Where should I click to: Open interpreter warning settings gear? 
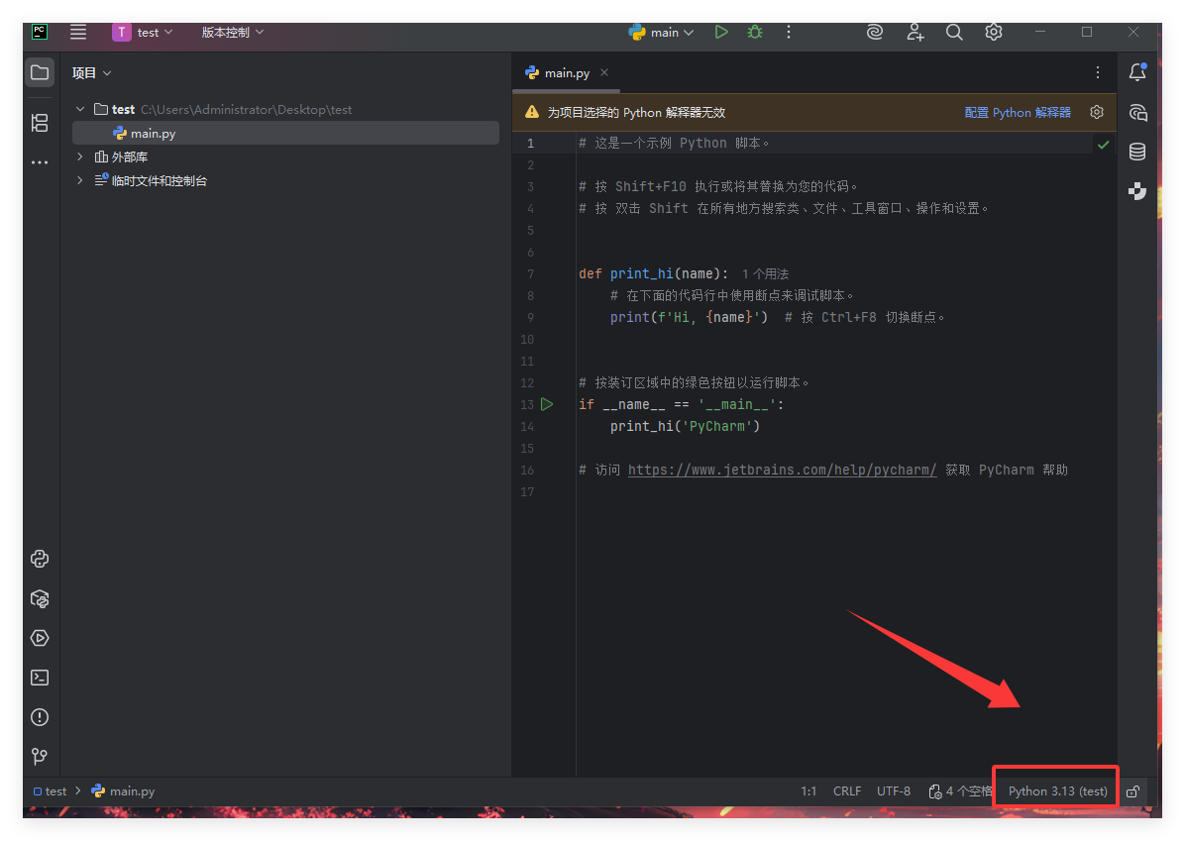coord(1097,112)
